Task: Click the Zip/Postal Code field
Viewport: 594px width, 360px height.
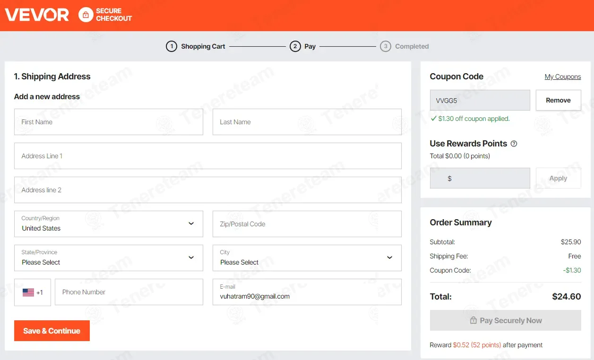Action: [x=307, y=224]
